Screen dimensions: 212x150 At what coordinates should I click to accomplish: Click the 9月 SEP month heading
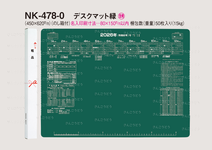click(144, 41)
